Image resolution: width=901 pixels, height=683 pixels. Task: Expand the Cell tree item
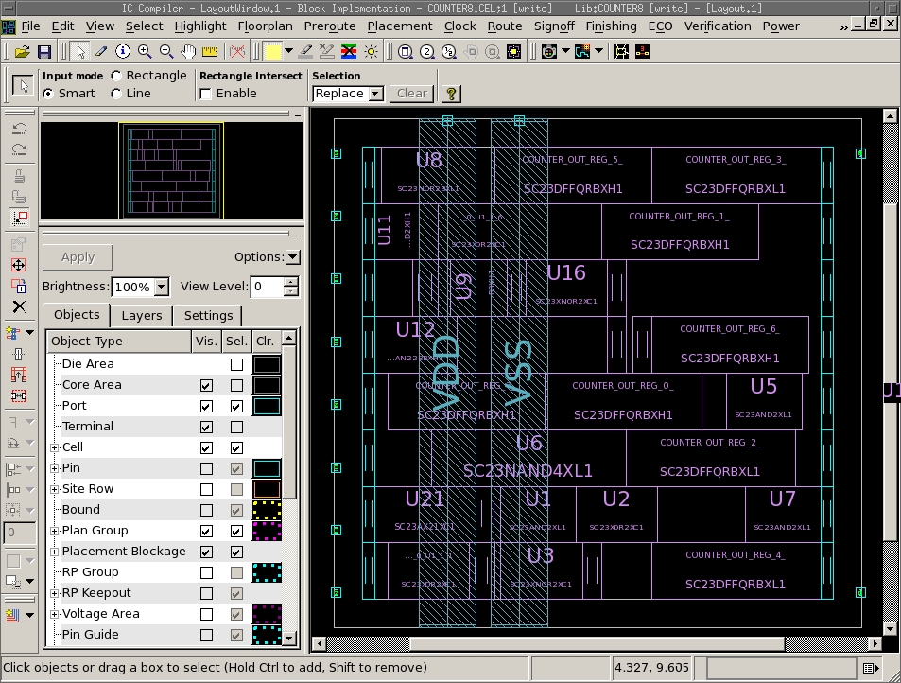tap(54, 447)
